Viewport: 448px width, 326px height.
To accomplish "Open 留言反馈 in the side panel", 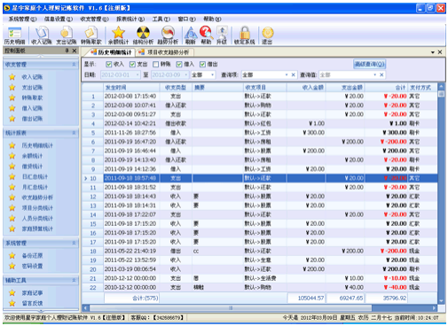I will click(x=32, y=303).
